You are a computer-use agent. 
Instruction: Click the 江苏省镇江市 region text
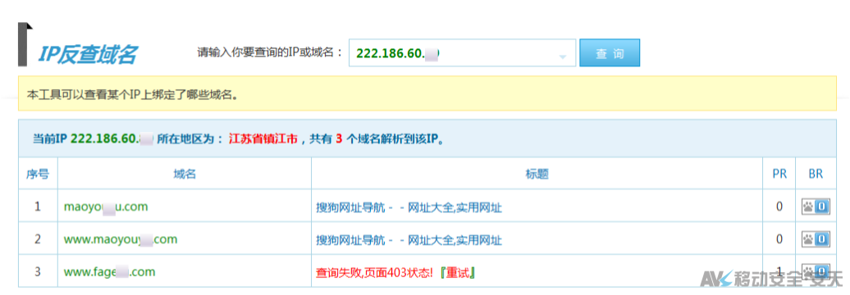pyautogui.click(x=263, y=138)
